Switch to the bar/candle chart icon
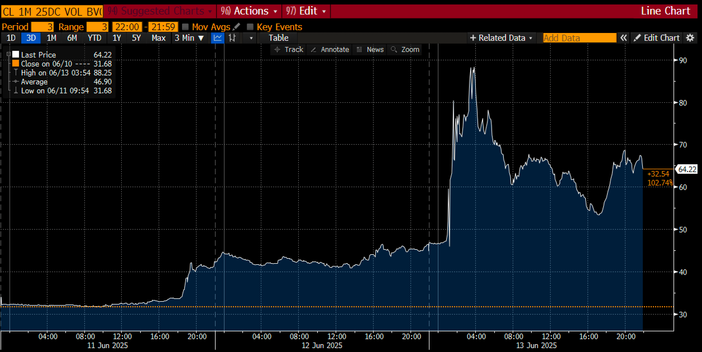Image resolution: width=702 pixels, height=352 pixels. click(x=232, y=38)
